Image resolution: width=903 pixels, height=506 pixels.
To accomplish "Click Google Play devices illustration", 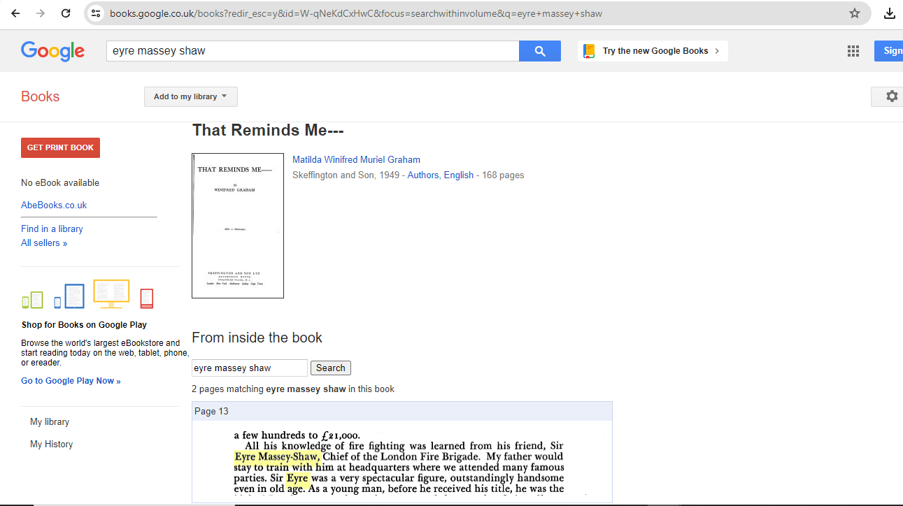I will [87, 294].
